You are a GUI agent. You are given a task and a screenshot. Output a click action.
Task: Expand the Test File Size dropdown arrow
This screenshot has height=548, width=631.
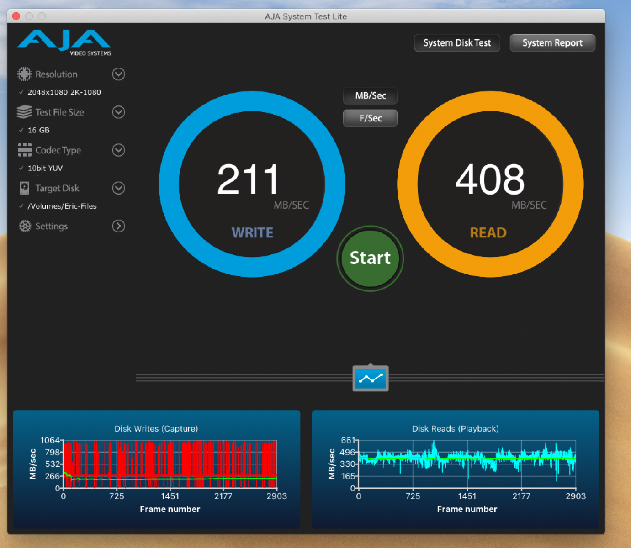118,112
